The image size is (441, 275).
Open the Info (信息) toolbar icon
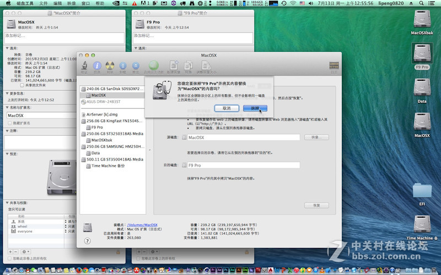pyautogui.click(x=97, y=67)
